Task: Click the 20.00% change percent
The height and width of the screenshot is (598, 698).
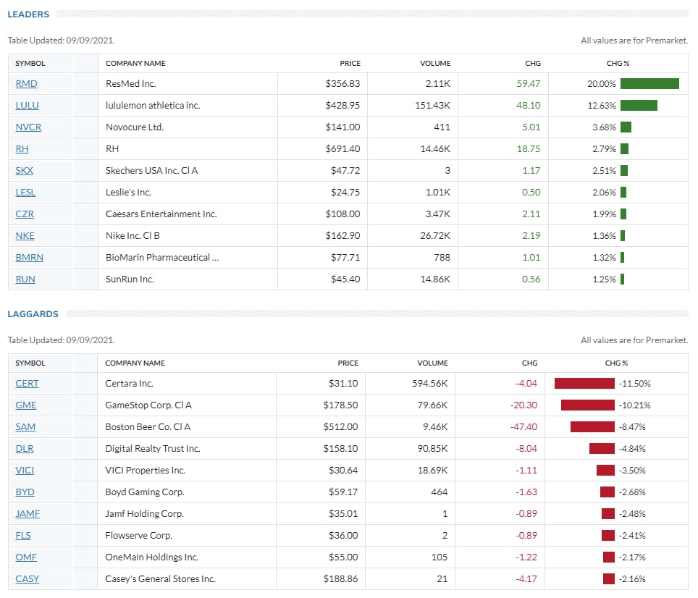Action: tap(602, 84)
